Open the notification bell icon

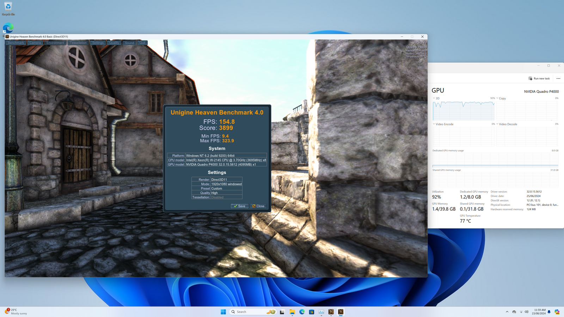[x=549, y=312]
